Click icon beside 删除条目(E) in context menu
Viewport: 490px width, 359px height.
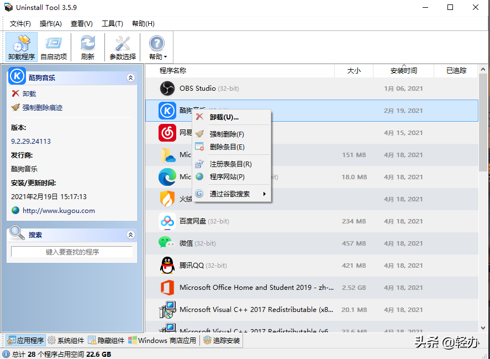click(x=199, y=147)
